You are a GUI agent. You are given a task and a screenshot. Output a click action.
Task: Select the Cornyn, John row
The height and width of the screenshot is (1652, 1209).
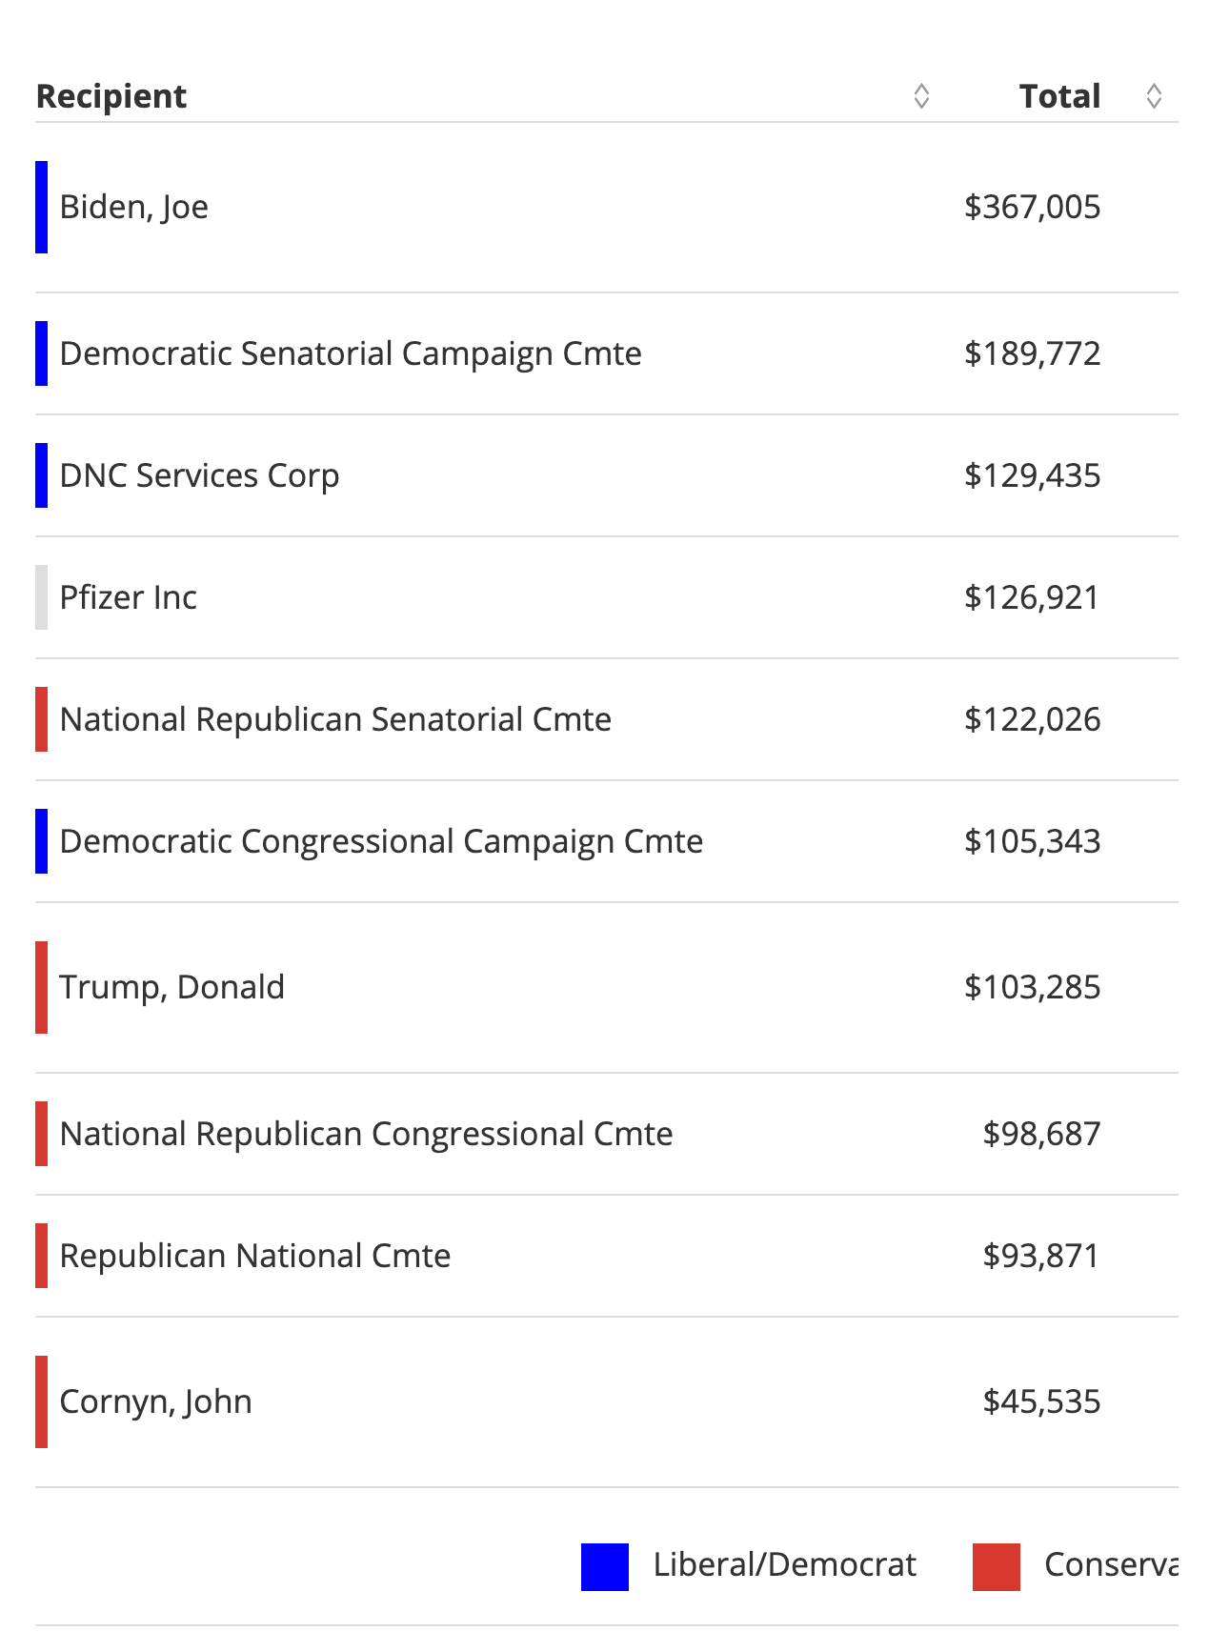click(156, 1401)
